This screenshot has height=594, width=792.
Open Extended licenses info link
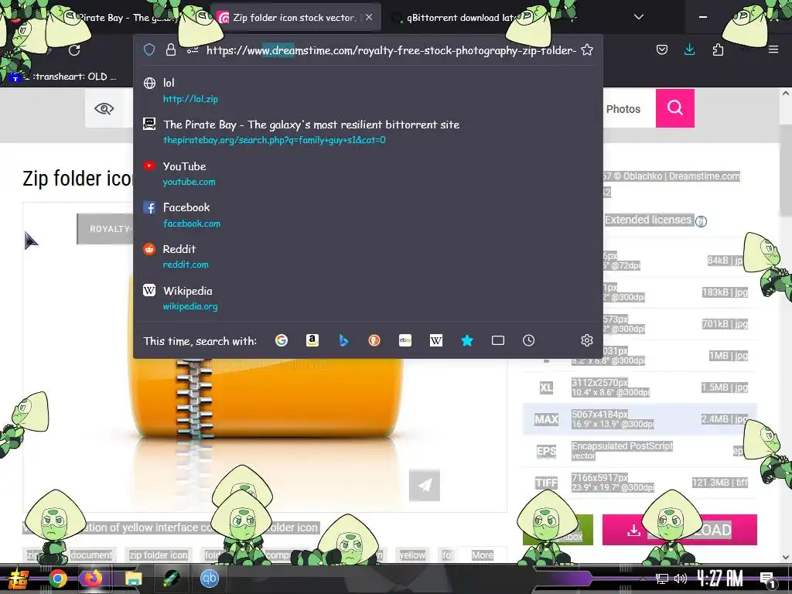coord(648,220)
